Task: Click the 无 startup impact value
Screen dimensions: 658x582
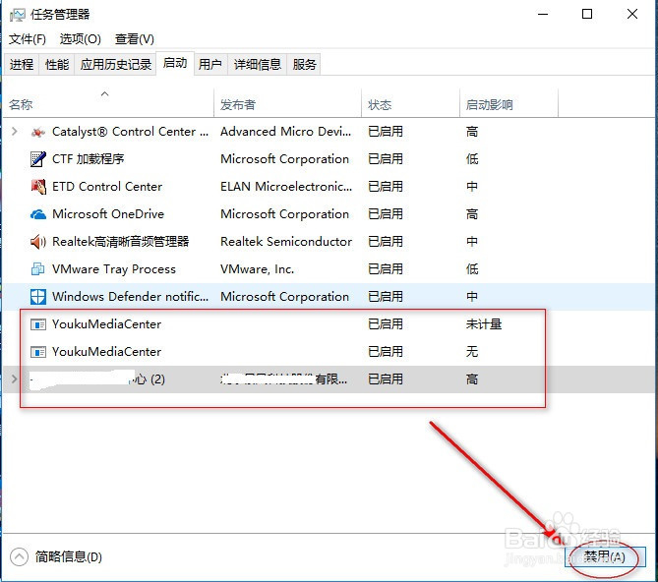Action: 472,351
